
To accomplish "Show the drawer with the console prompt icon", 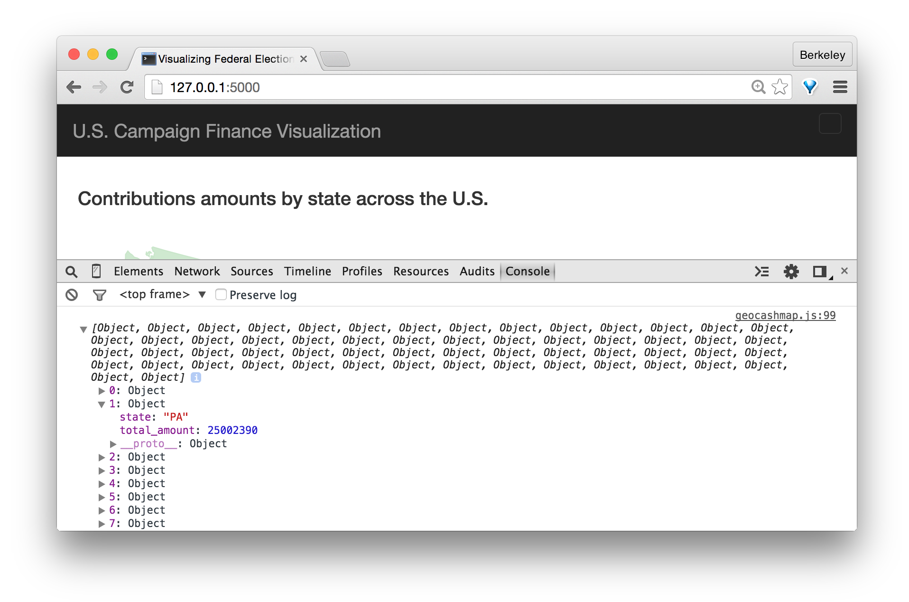I will pyautogui.click(x=762, y=272).
